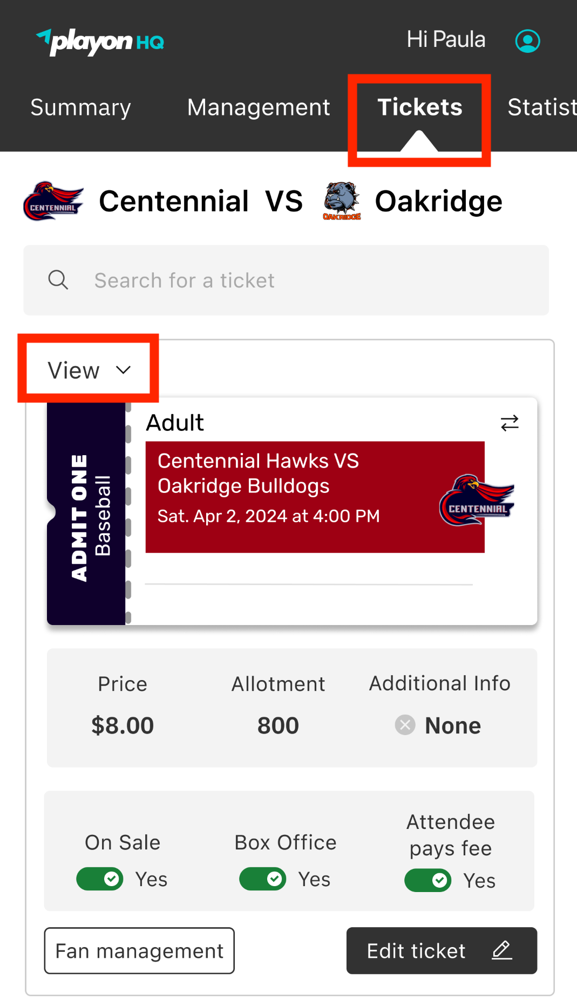577x1008 pixels.
Task: Turn off the Box Office toggle
Action: click(x=263, y=879)
